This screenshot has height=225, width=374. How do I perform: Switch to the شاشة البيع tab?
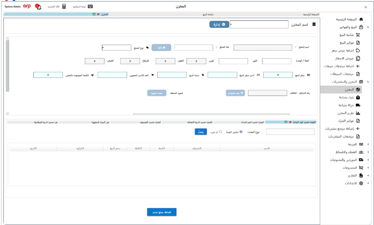pyautogui.click(x=162, y=14)
